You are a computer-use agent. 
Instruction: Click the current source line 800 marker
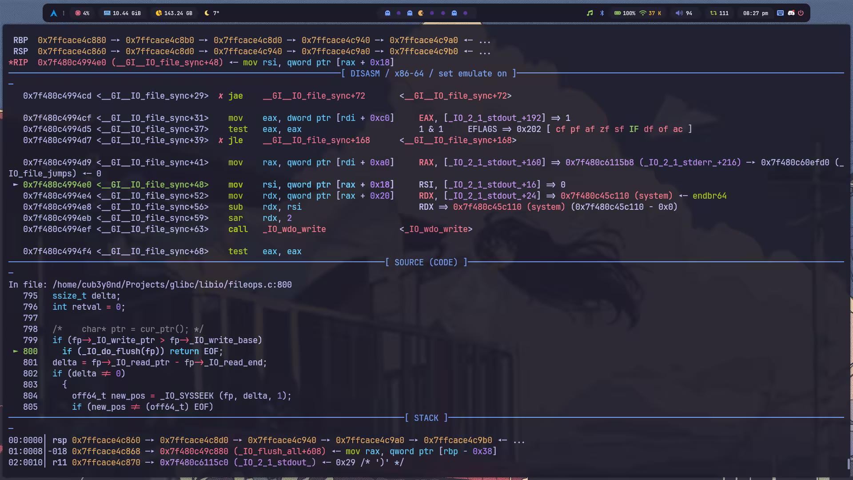point(16,352)
